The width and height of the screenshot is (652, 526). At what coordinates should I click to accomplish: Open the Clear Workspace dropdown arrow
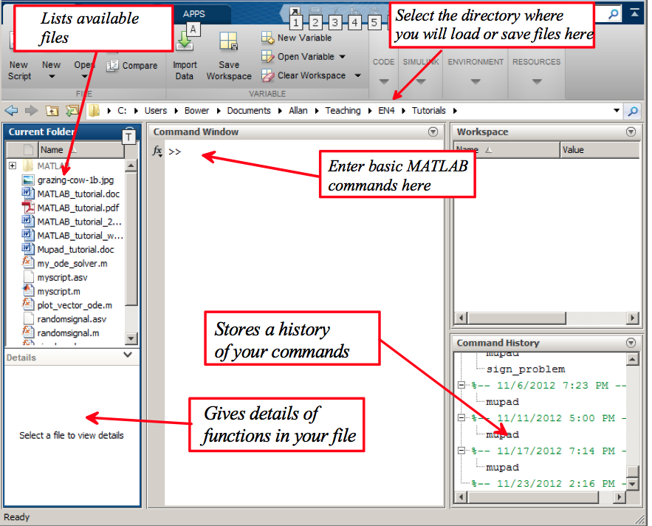(x=357, y=75)
